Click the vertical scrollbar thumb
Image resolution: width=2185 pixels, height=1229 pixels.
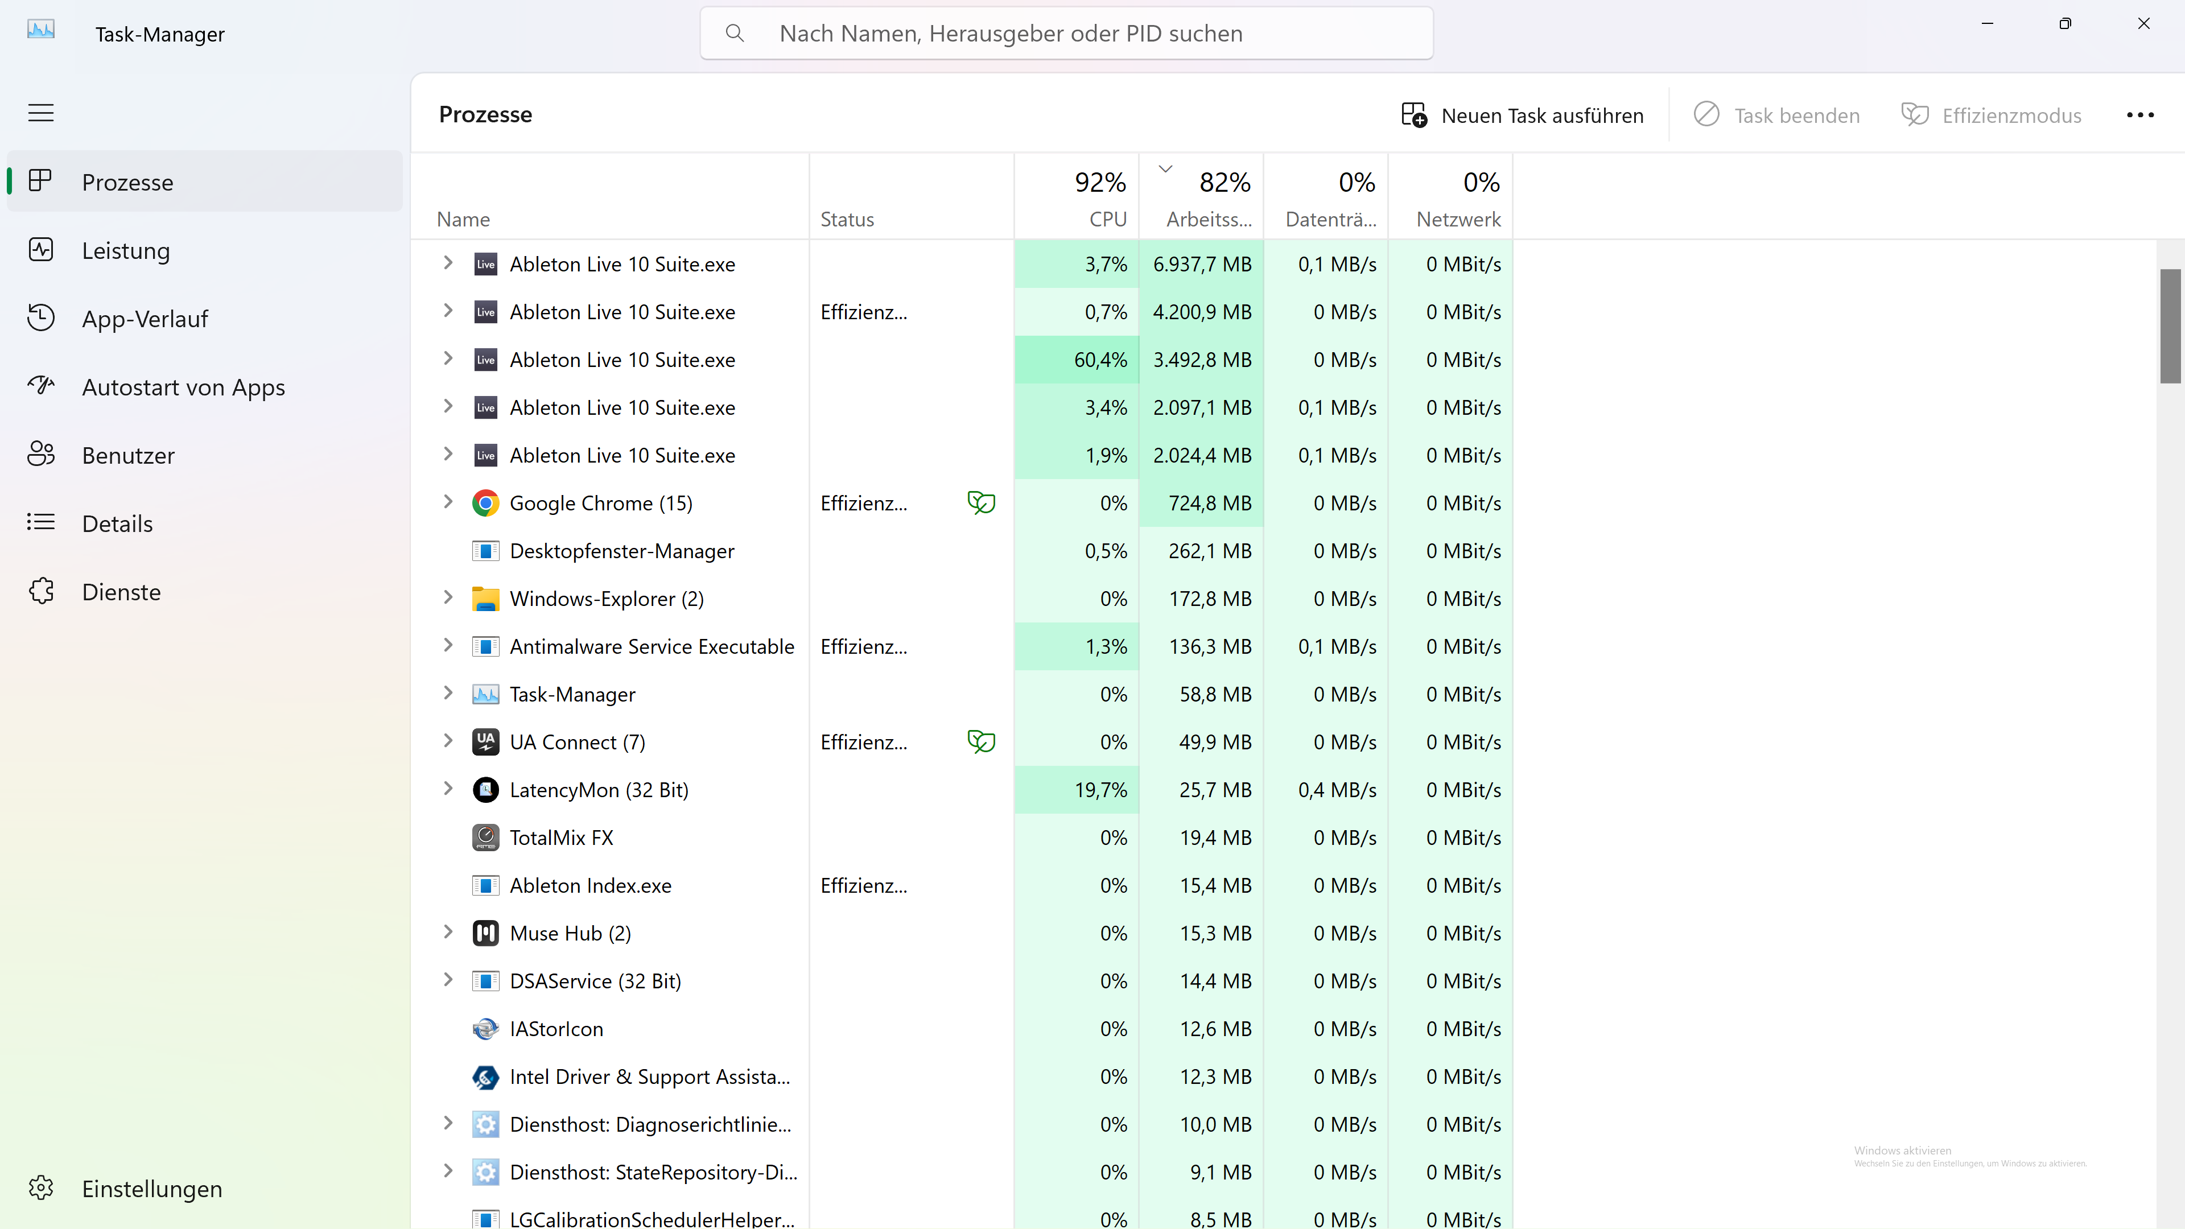point(2170,325)
